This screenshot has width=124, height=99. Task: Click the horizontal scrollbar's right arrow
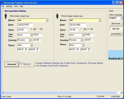pos(122,93)
